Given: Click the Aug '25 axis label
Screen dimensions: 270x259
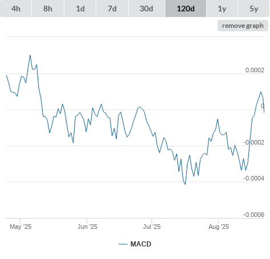Looking at the screenshot, I should (219, 227).
